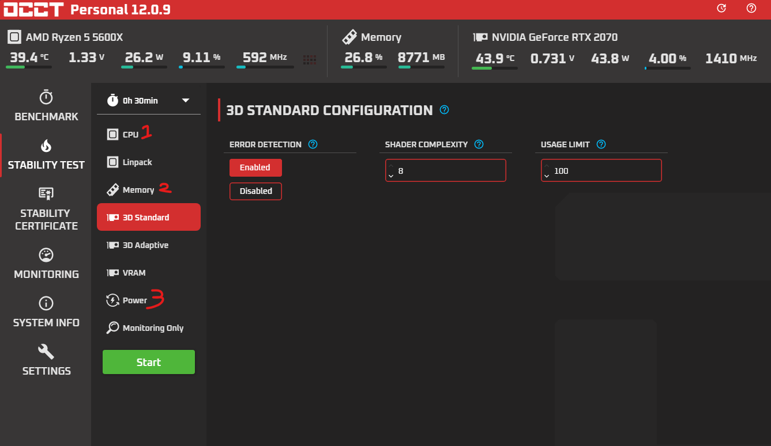Click the help question mark in title bar

[751, 9]
